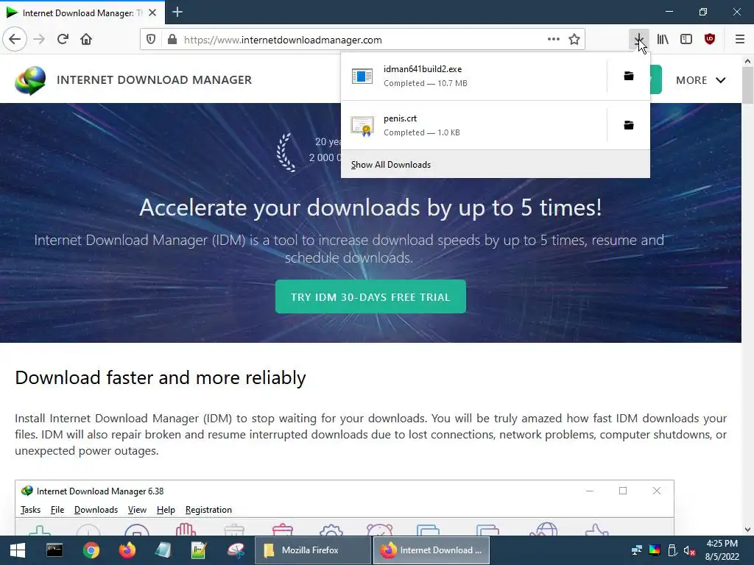
Task: Open the Firefox hamburger menu
Action: click(740, 39)
